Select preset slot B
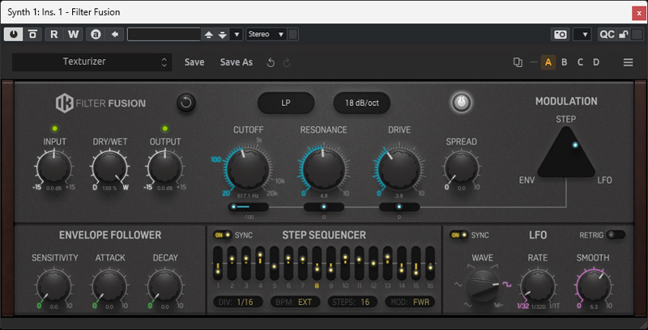The height and width of the screenshot is (330, 648). (x=564, y=62)
